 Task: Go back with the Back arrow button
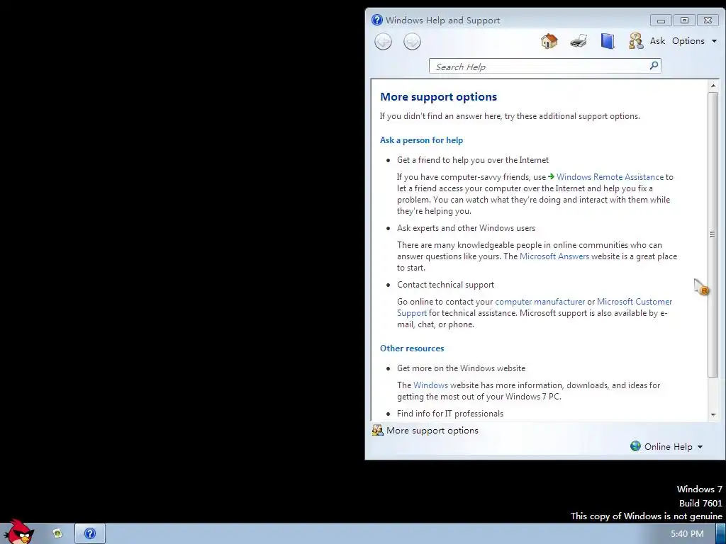click(x=383, y=42)
